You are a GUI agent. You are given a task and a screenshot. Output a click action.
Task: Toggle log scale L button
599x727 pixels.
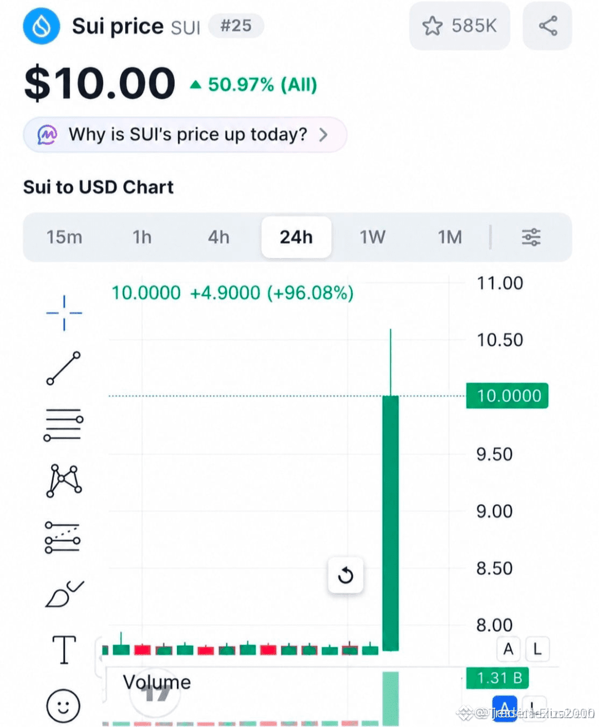(537, 649)
